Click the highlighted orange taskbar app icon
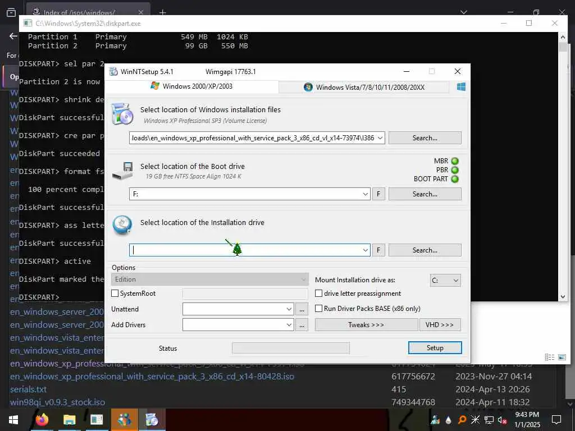 pyautogui.click(x=124, y=420)
